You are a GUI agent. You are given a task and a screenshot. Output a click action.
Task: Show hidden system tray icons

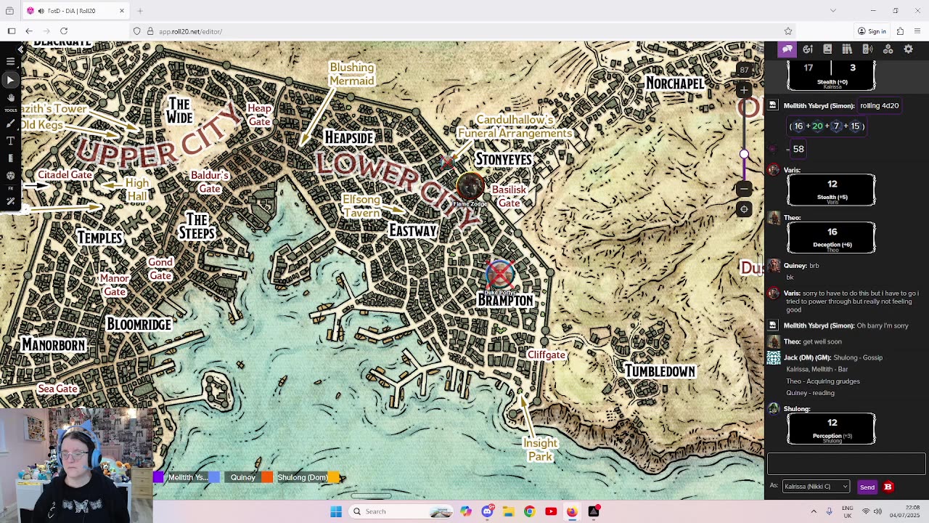click(x=814, y=511)
